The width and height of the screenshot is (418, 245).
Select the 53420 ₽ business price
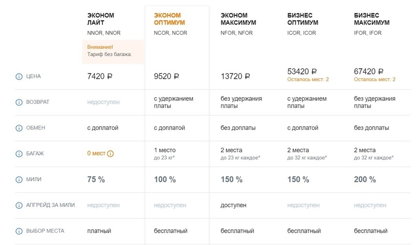pos(302,72)
